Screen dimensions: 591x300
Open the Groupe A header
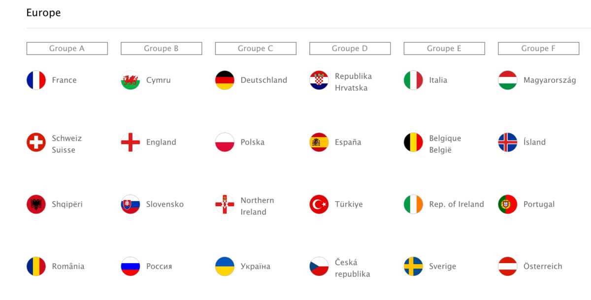[67, 48]
